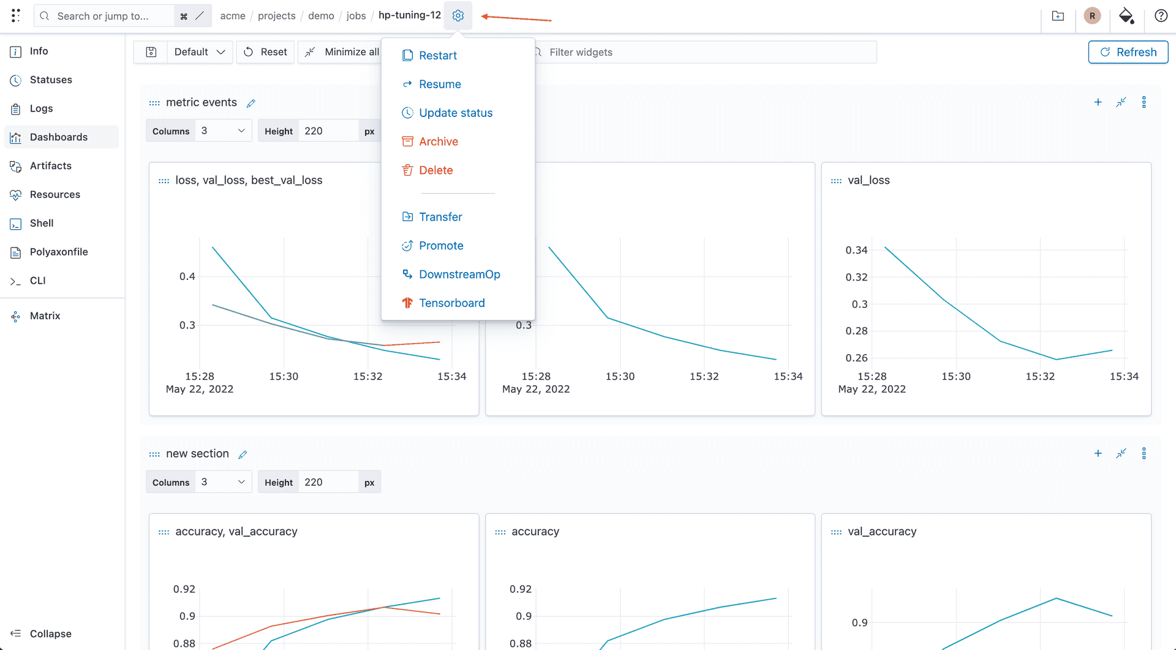
Task: Select Tensorboard from the dropdown menu
Action: tap(451, 303)
